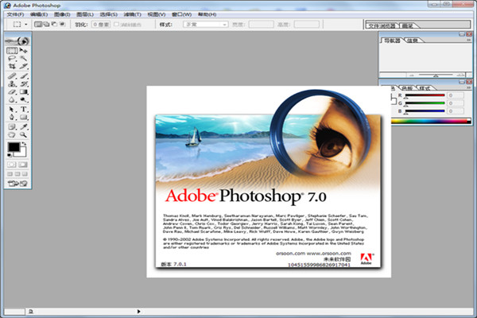
Task: Pick the Magic Wand tool
Action: click(23, 59)
